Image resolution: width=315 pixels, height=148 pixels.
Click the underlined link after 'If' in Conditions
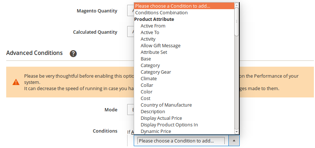pos(132,132)
